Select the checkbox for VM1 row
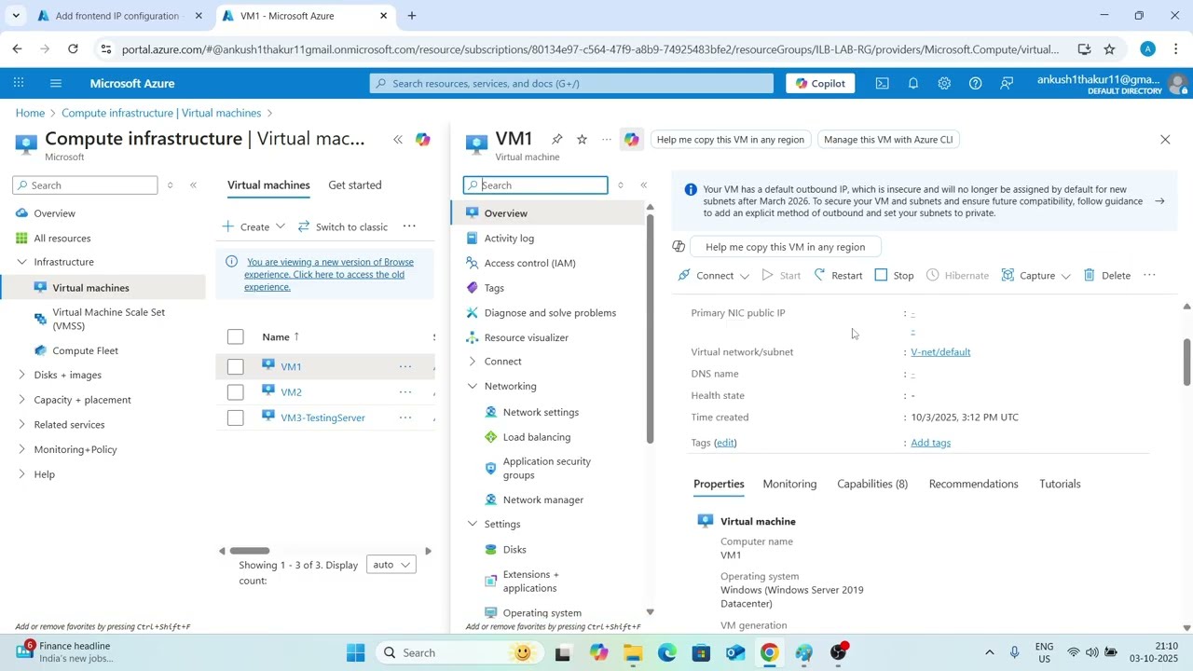The image size is (1193, 671). coord(235,367)
